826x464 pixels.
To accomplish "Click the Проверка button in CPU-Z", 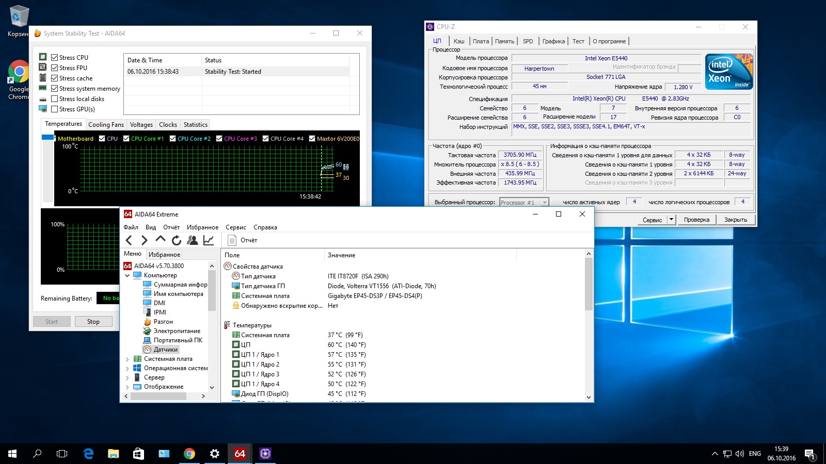I will click(696, 220).
